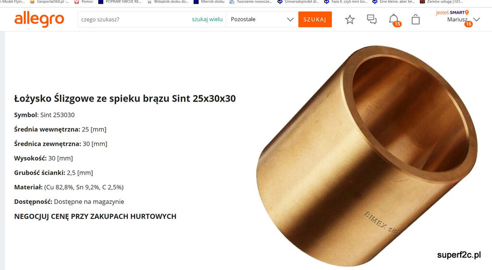
Task: Open the Tworzenie nowocze... bookmark
Action: click(x=251, y=1)
